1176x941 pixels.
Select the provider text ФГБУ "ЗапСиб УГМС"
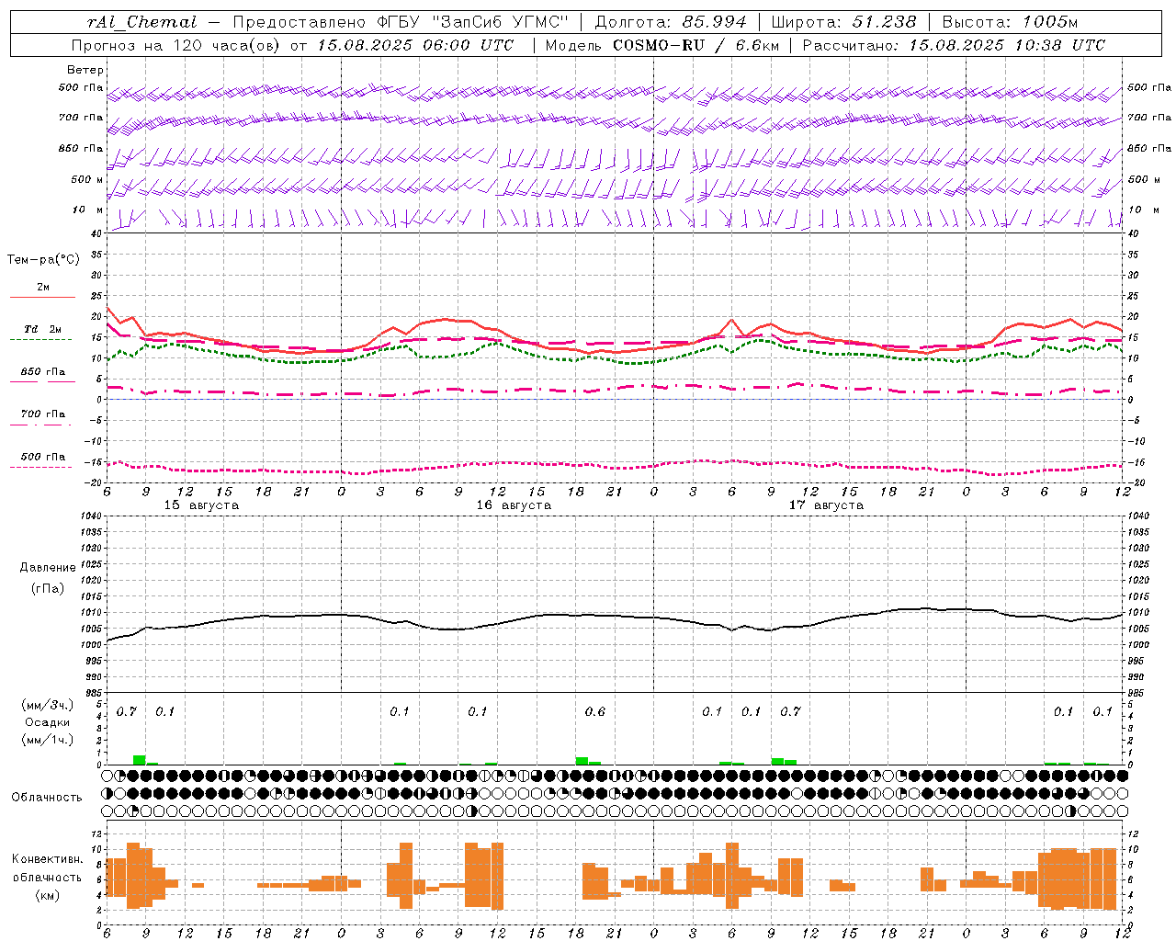click(x=473, y=22)
